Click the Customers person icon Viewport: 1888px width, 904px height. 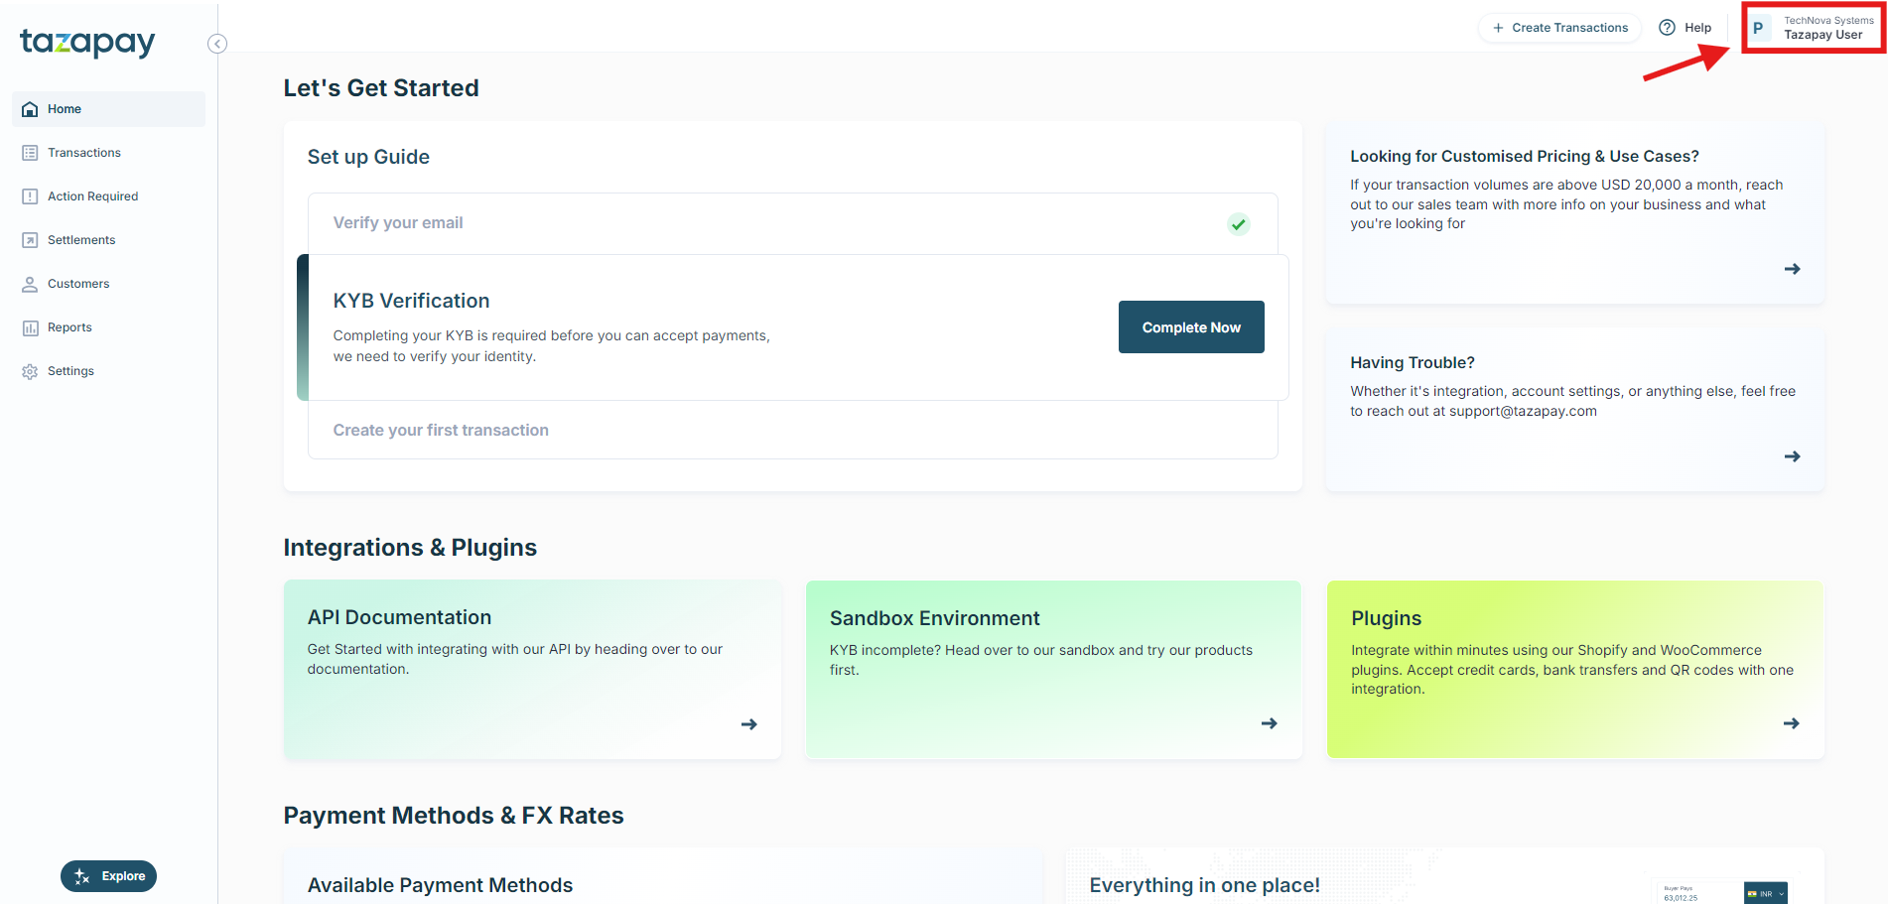[x=30, y=284]
